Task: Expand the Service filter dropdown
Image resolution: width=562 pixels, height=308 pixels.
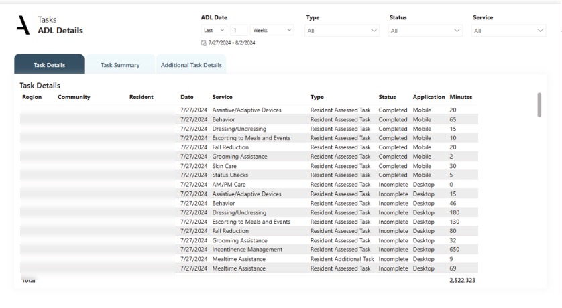Action: (508, 31)
